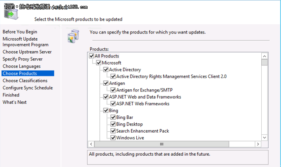
Task: Click the vertical scrollbar down arrow
Action: point(264,138)
